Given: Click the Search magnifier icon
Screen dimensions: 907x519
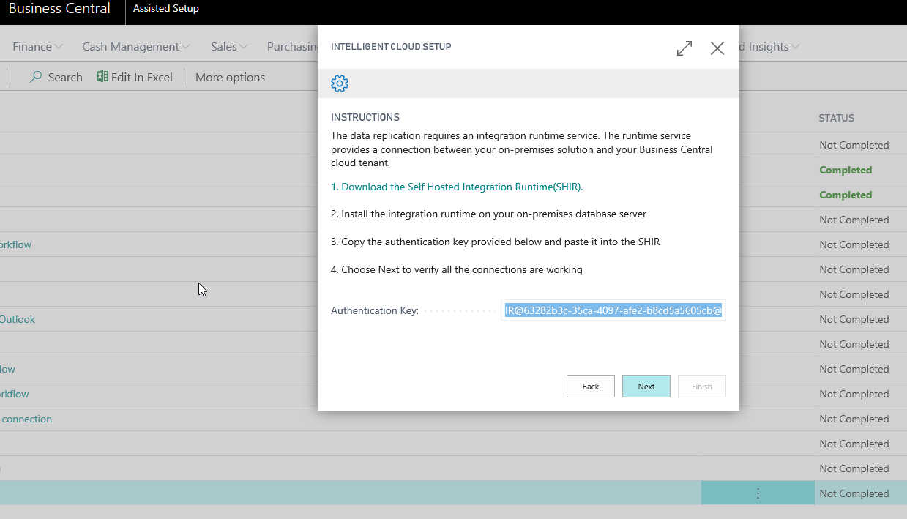Looking at the screenshot, I should click(x=36, y=77).
